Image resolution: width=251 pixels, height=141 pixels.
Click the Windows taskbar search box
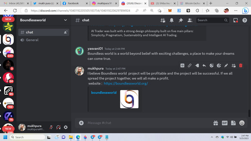pyautogui.click(x=27, y=137)
